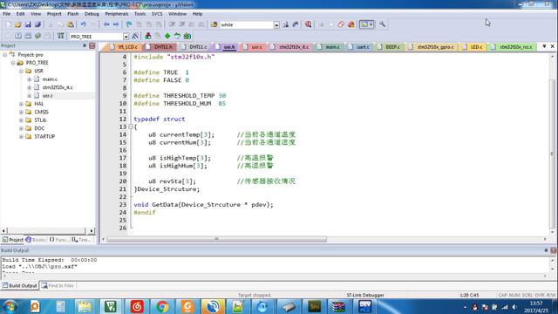Open the Windows Start menu
The height and width of the screenshot is (314, 558).
coord(10,306)
